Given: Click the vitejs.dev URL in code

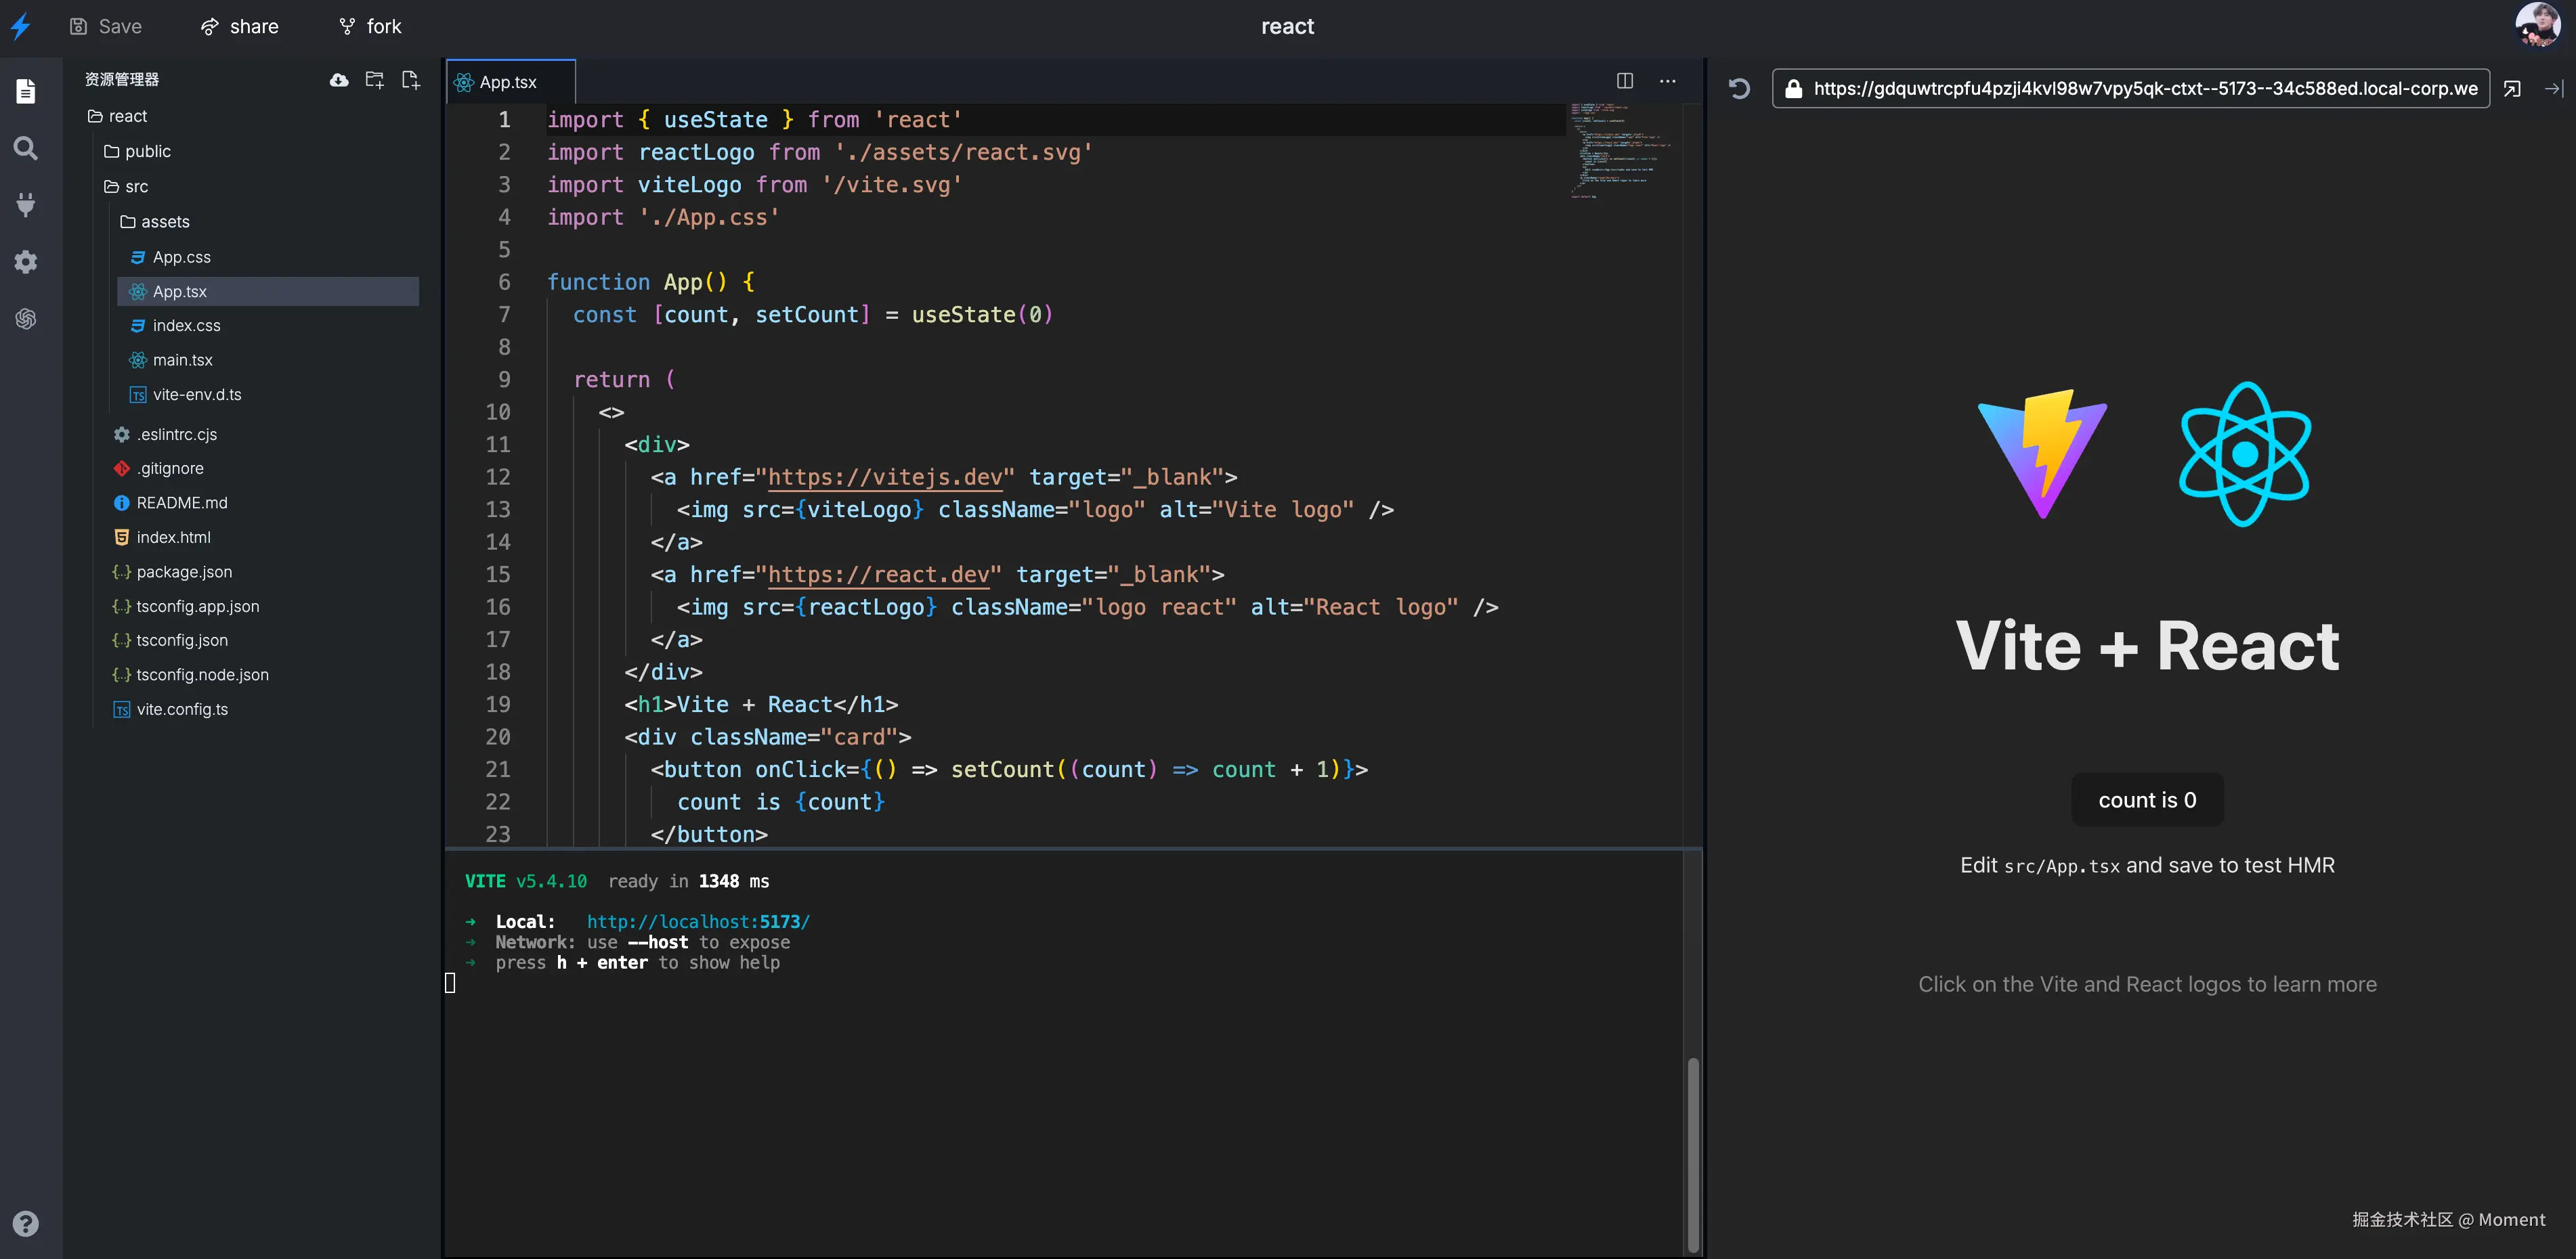Looking at the screenshot, I should click(885, 477).
